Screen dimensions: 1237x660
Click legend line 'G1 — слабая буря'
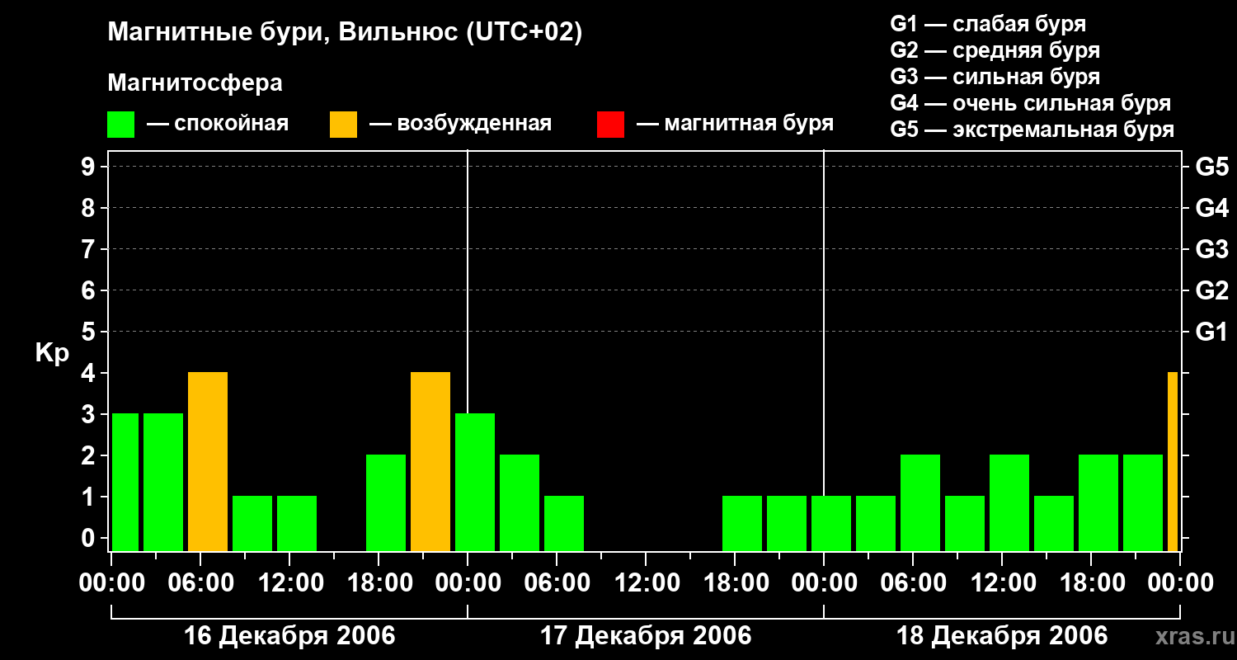tap(988, 24)
